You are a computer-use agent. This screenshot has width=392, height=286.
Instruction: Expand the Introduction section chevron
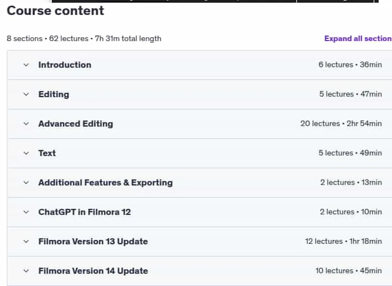26,65
